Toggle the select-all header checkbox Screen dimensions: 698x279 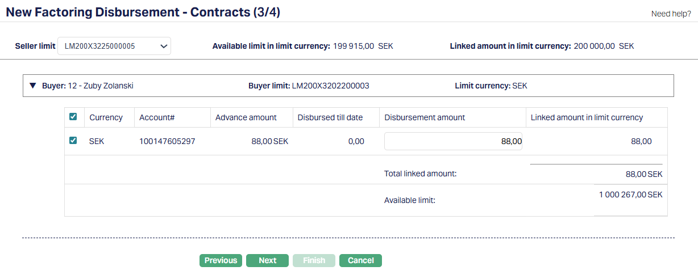coord(73,117)
